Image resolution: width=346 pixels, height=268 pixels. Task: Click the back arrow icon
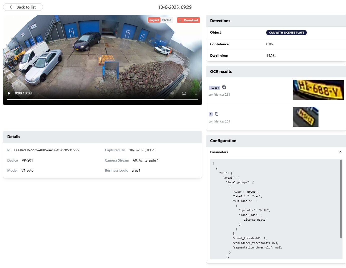coord(11,7)
